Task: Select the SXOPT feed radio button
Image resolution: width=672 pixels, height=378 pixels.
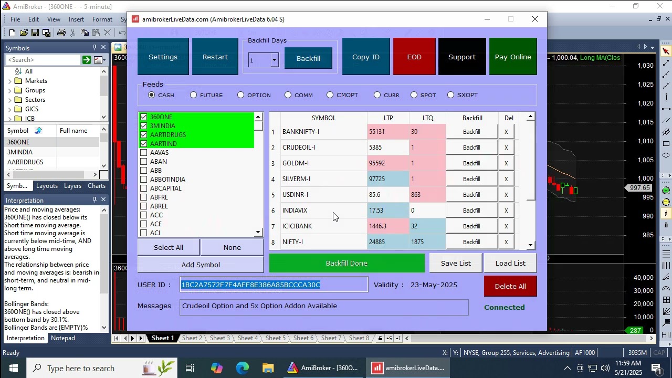Action: (450, 95)
